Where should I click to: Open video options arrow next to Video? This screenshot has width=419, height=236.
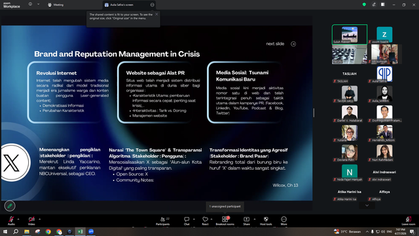pyautogui.click(x=39, y=219)
